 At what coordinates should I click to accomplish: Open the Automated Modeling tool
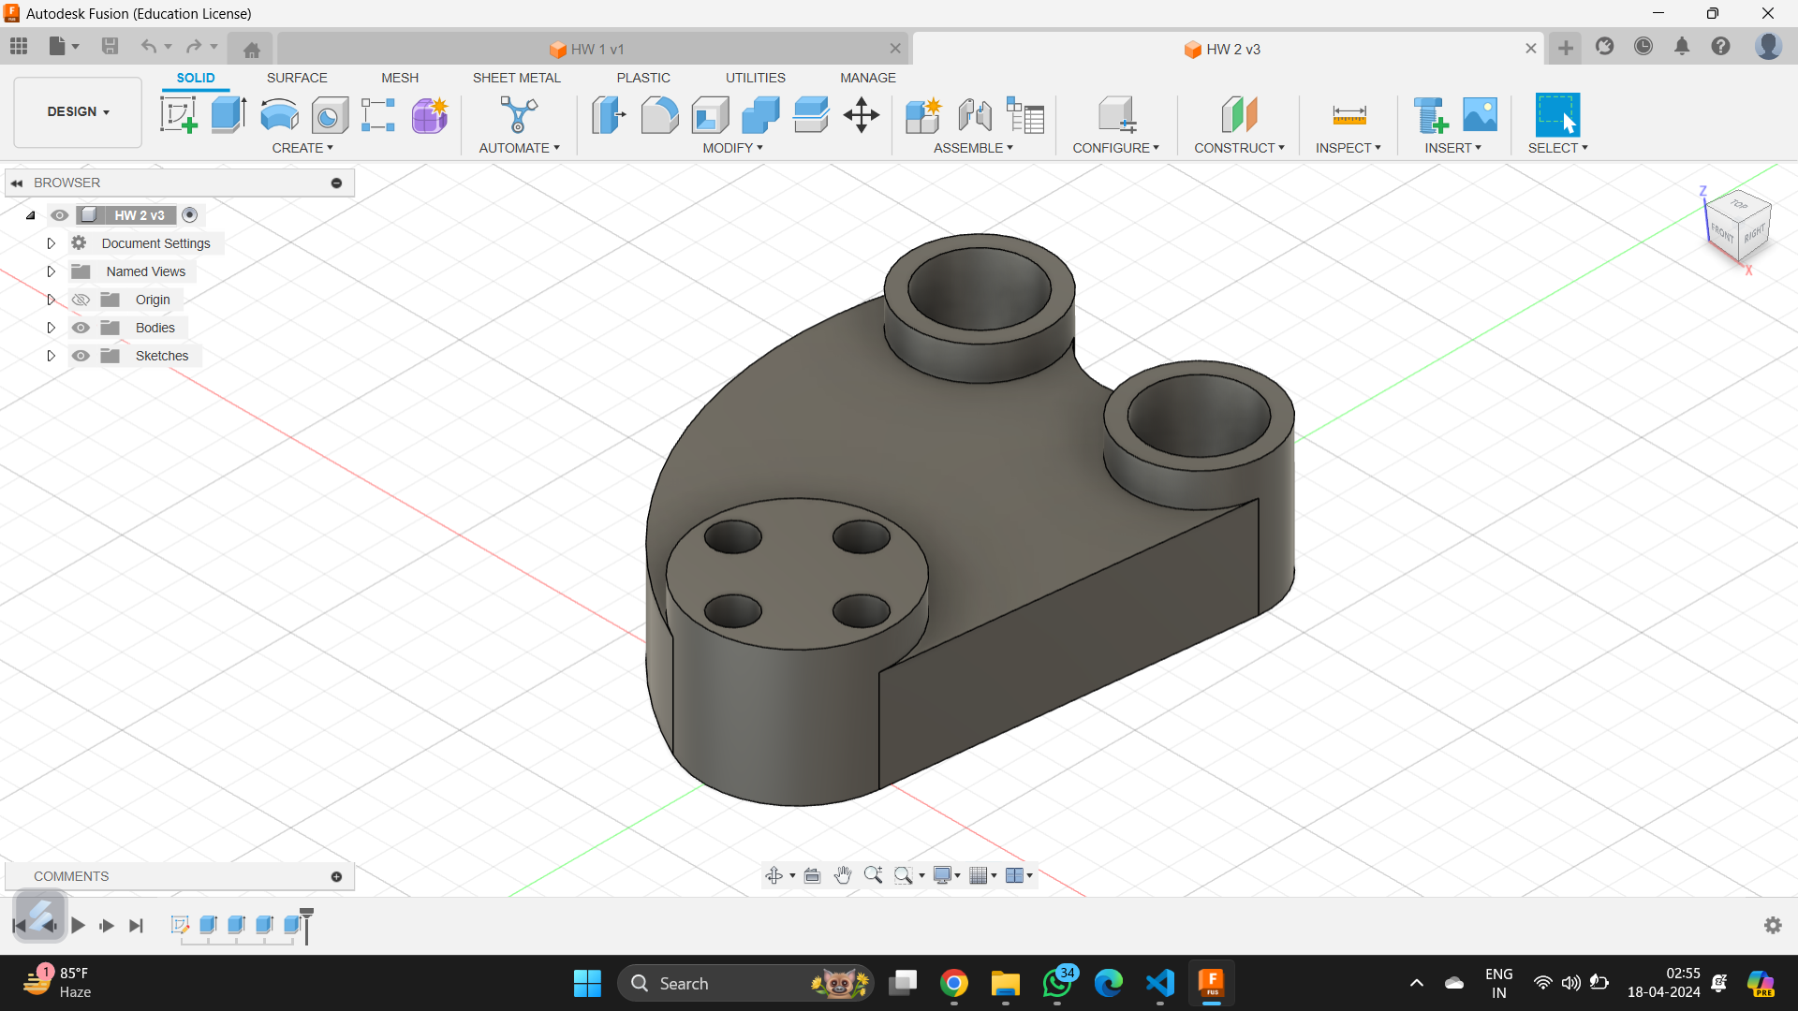coord(518,115)
